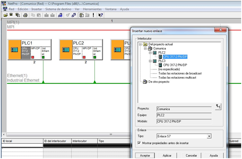
Task: Select the PLC1 station rack icon
Action: 14,49
